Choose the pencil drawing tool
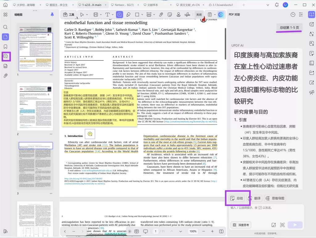316x238 pixels. [128, 15]
